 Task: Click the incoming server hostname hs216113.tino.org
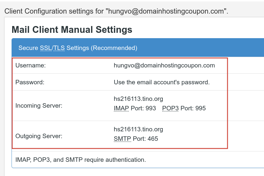(x=138, y=99)
